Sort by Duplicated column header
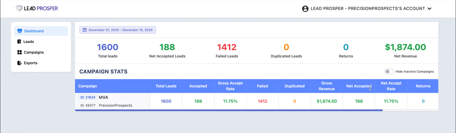This screenshot has height=133, width=456. pos(295,86)
